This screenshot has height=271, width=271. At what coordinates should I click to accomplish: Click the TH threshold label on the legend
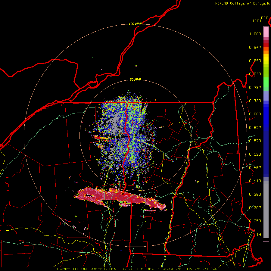(x=259, y=234)
